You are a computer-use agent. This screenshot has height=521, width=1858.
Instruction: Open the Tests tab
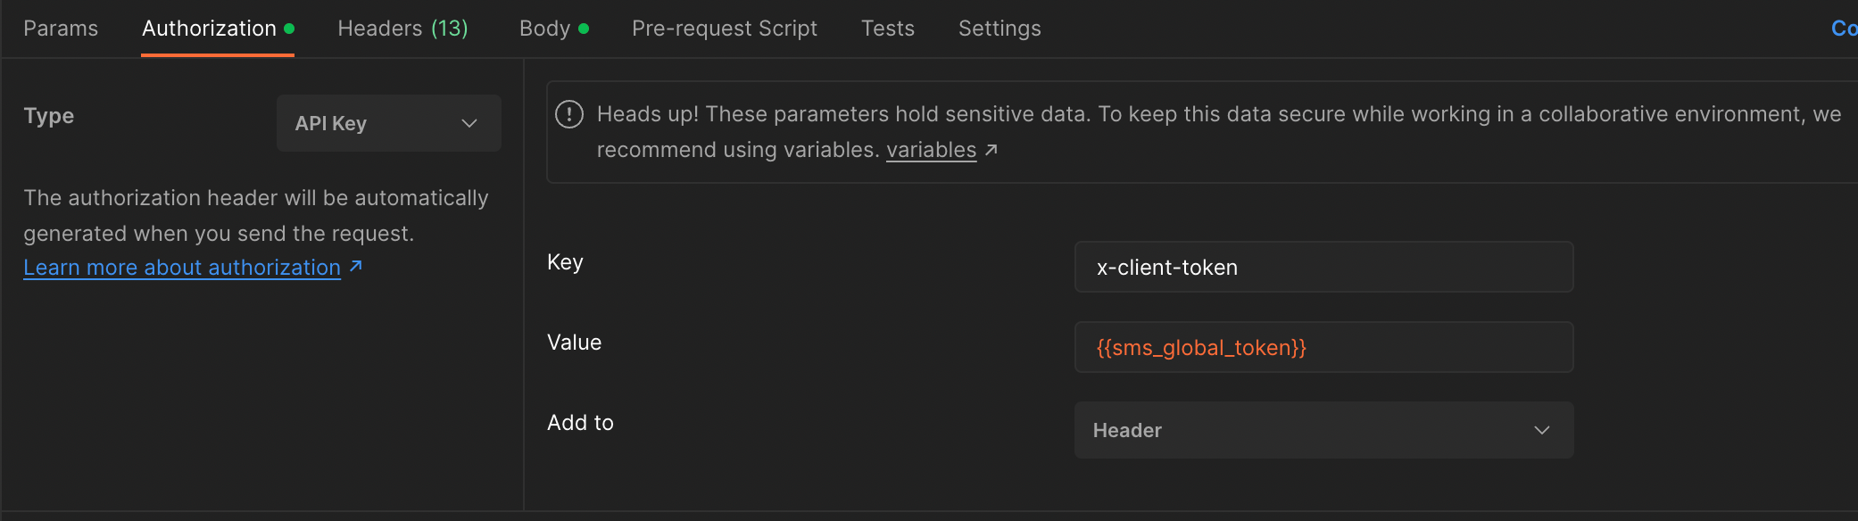pos(887,29)
